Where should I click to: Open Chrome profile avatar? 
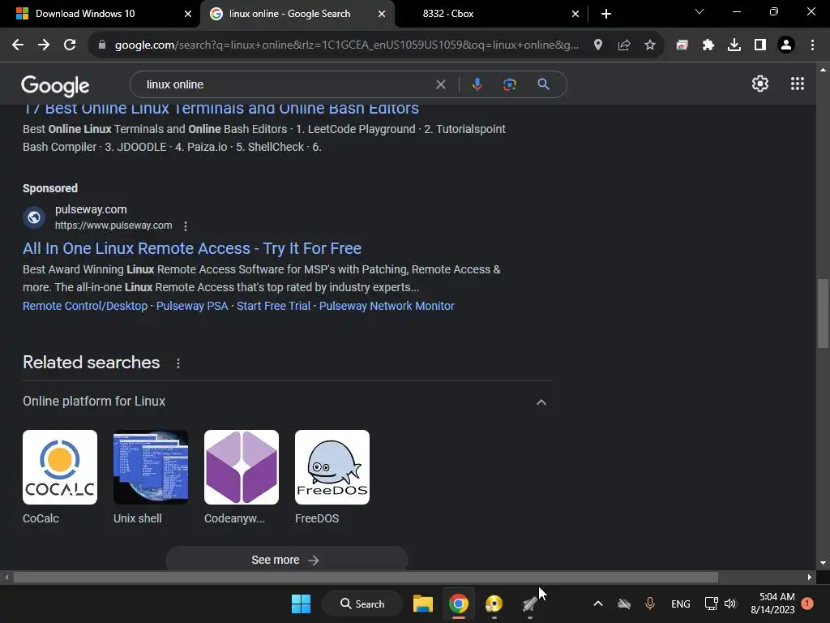pyautogui.click(x=786, y=45)
